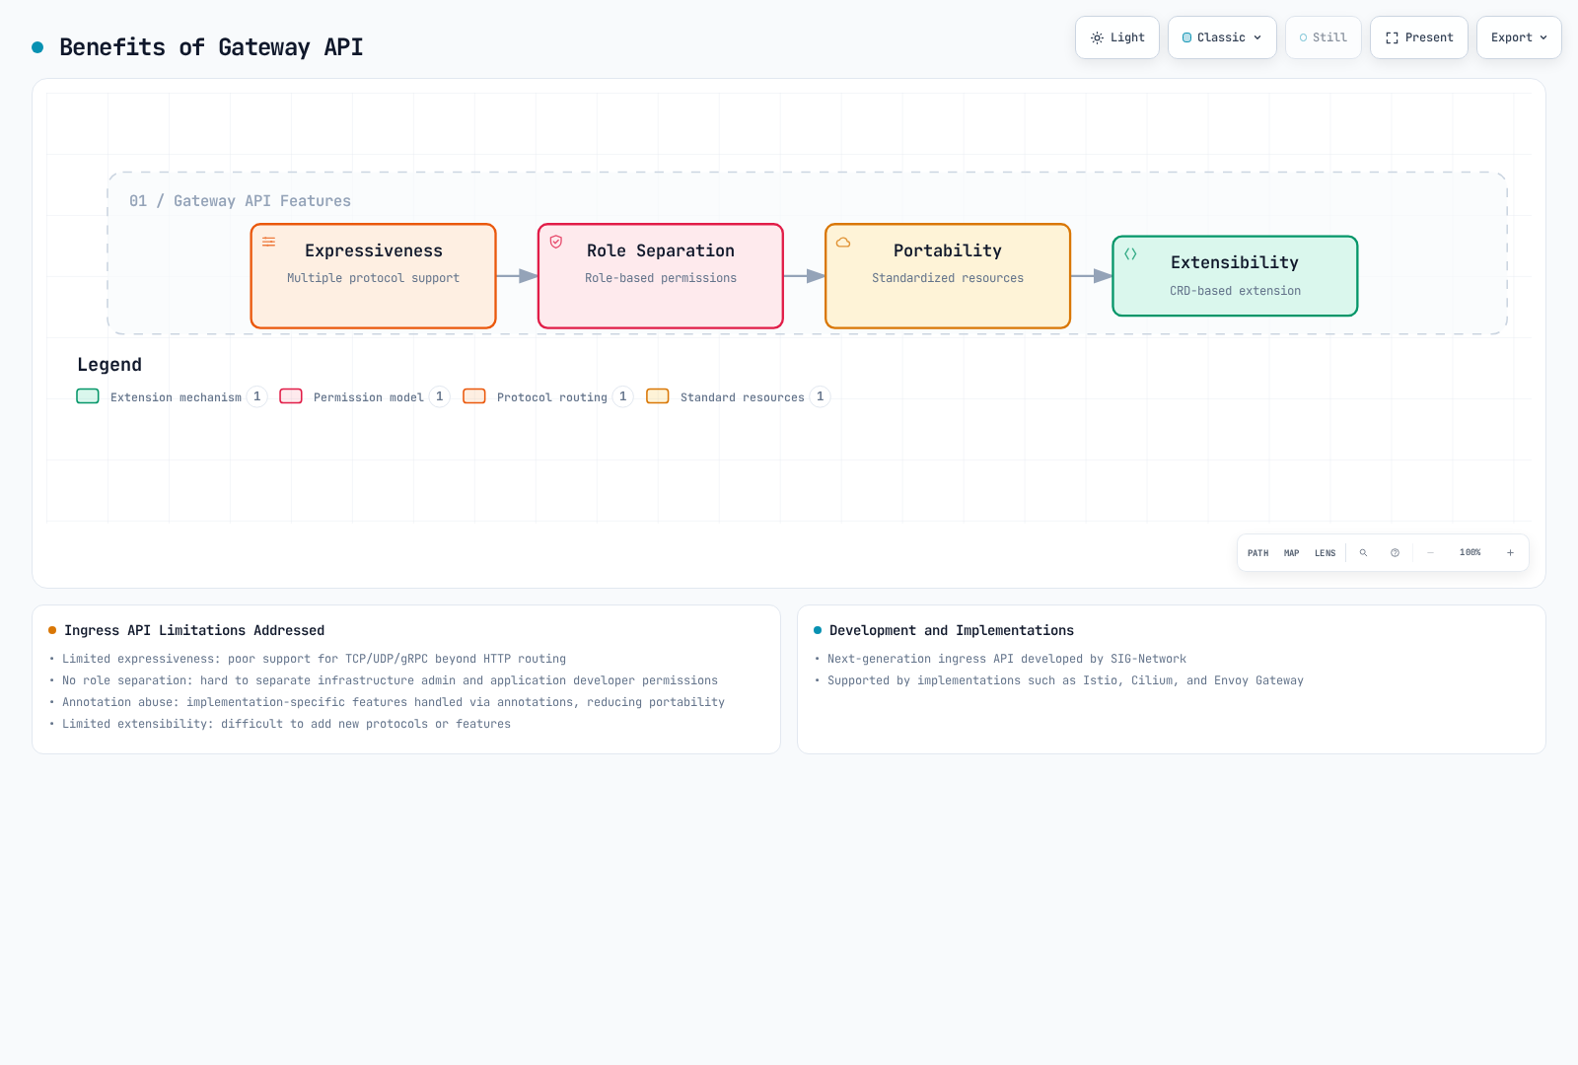Viewport: 1578px width, 1065px height.
Task: Click the sun icon in Light button
Action: pyautogui.click(x=1097, y=37)
